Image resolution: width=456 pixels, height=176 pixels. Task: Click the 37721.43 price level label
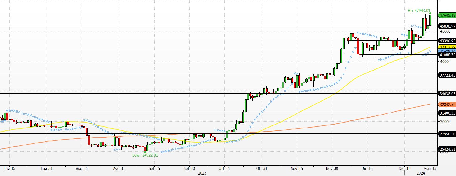click(447, 75)
